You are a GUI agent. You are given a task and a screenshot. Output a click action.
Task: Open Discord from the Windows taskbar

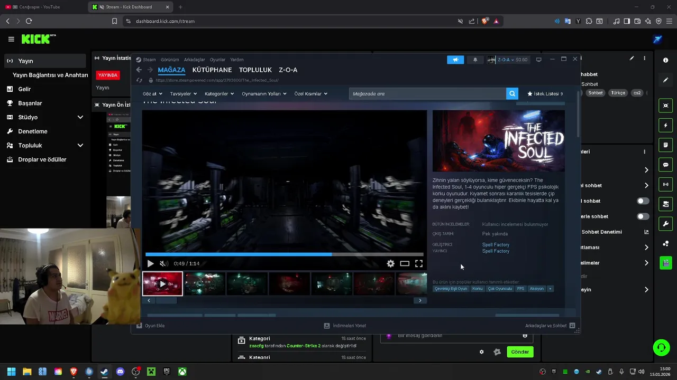120,372
